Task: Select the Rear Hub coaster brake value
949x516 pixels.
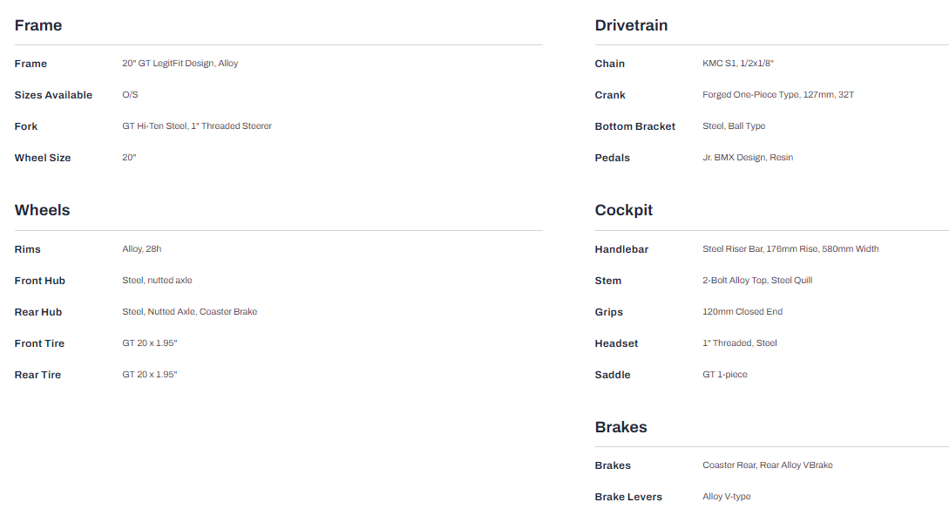Action: coord(189,312)
